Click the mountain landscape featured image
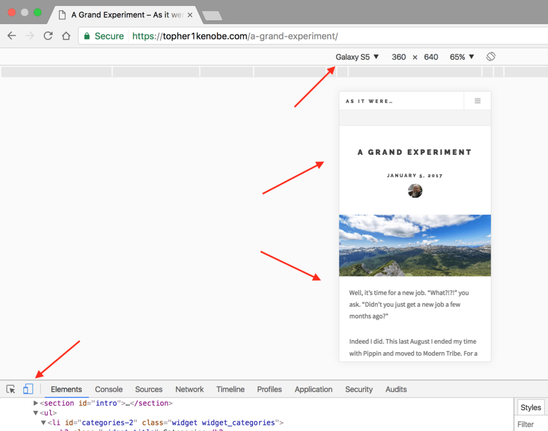548x431 pixels. pos(415,245)
